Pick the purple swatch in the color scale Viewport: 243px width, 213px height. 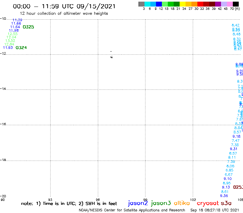(x=218, y=4)
